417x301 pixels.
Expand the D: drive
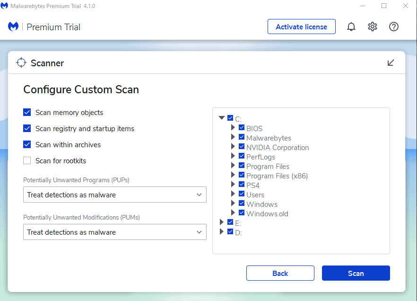(x=222, y=231)
